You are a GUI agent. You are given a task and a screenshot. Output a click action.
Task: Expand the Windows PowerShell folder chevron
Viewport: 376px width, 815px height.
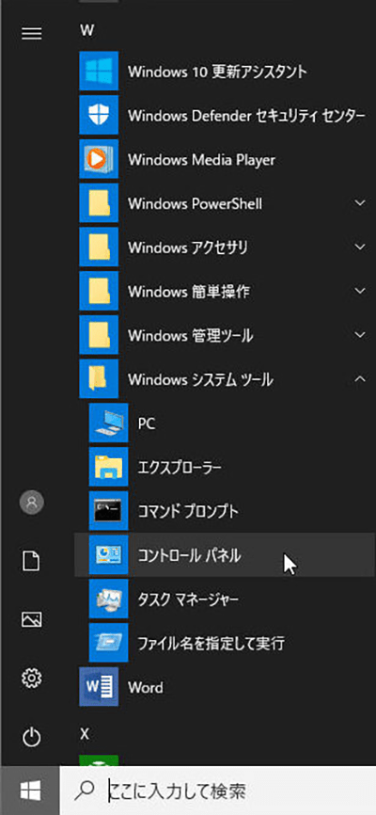pyautogui.click(x=360, y=203)
